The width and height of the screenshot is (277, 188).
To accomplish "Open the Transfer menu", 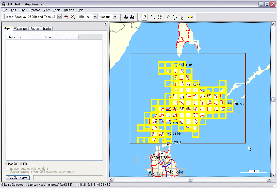I will click(34, 10).
